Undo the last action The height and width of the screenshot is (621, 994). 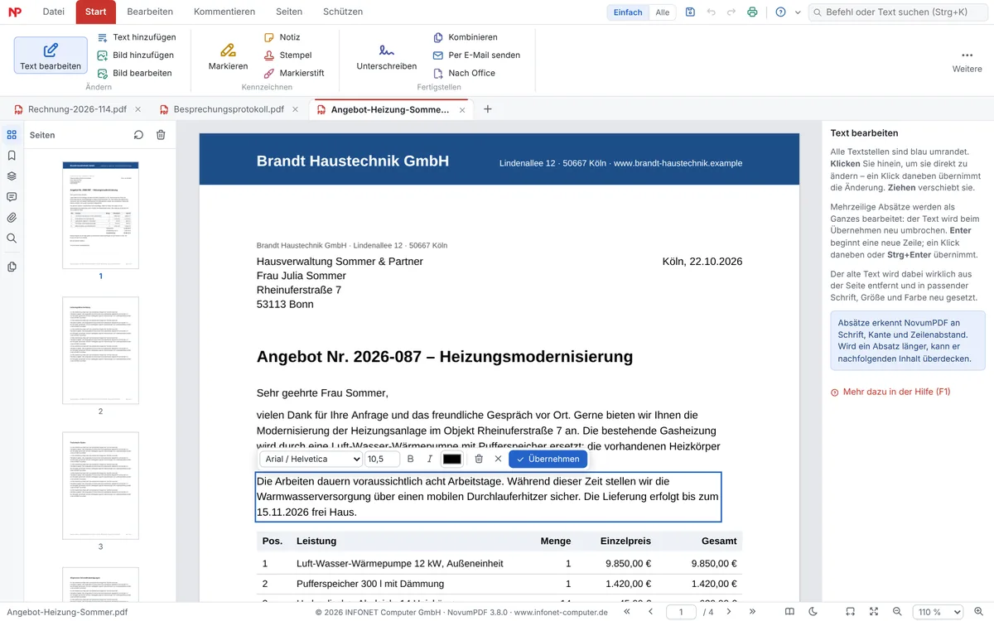711,12
